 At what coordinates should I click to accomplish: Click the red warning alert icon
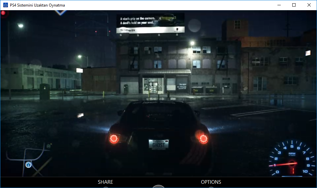(3, 13)
